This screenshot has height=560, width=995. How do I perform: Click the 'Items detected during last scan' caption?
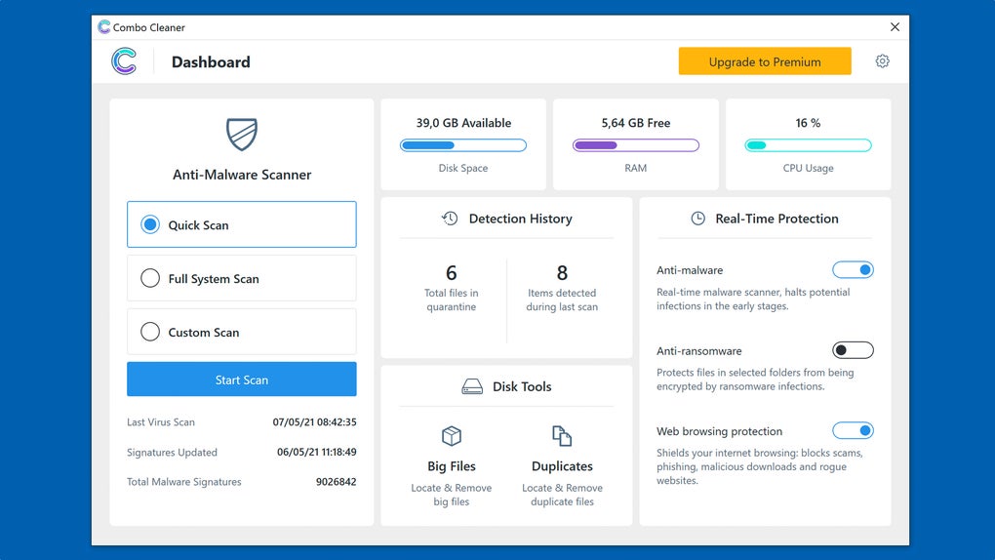[562, 300]
